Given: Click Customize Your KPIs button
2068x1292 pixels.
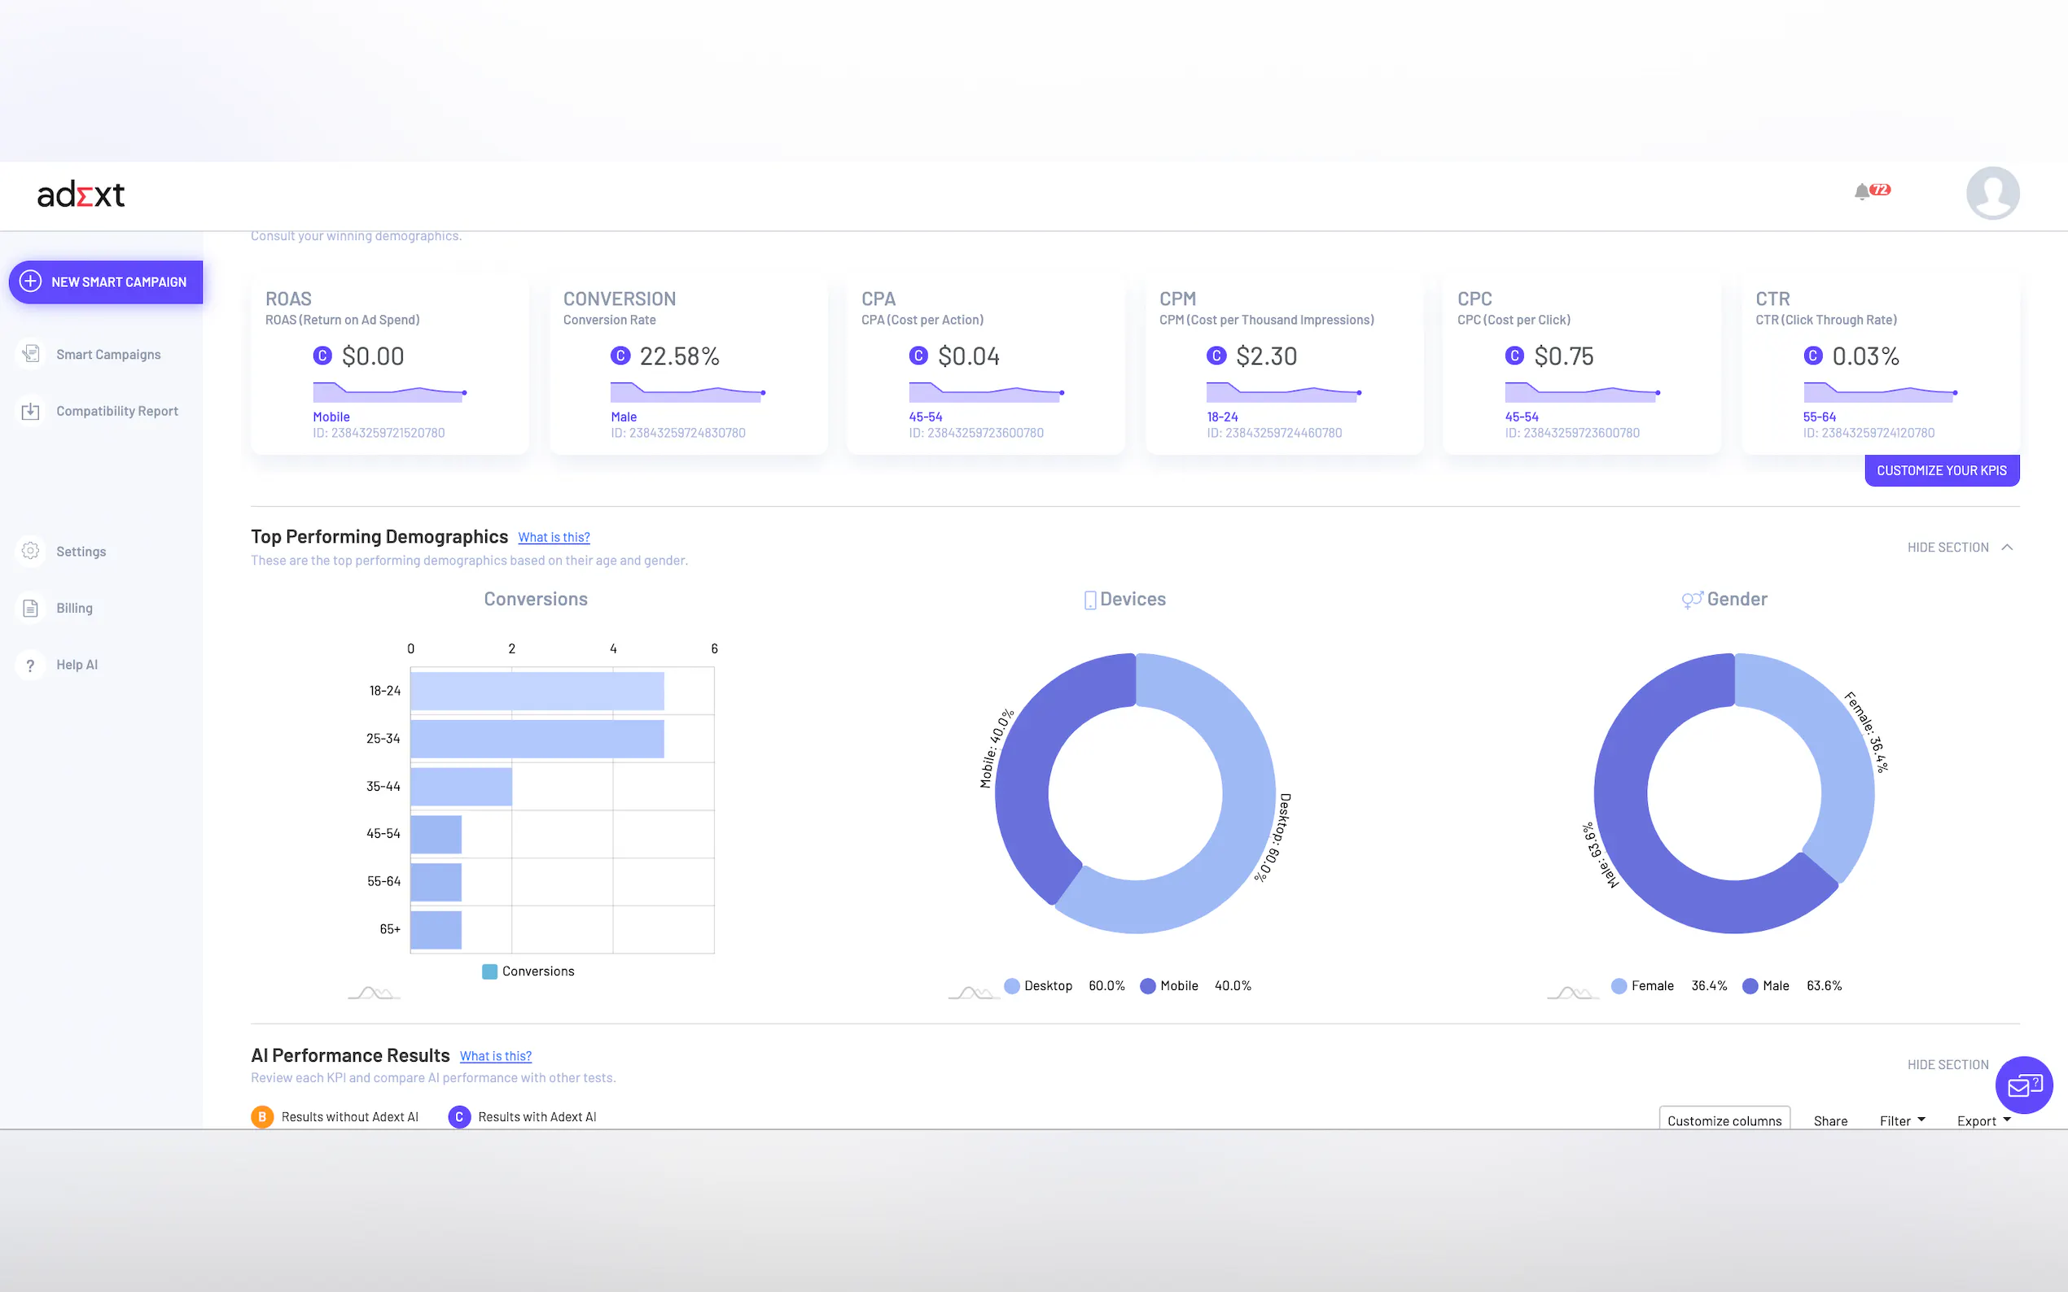Looking at the screenshot, I should click(x=1941, y=471).
